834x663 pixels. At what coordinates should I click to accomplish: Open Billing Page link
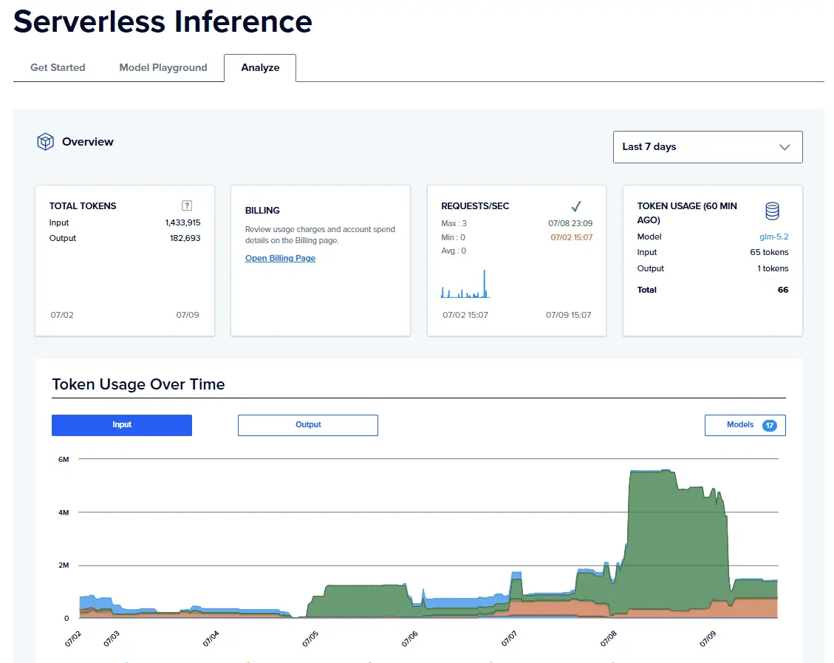tap(280, 258)
